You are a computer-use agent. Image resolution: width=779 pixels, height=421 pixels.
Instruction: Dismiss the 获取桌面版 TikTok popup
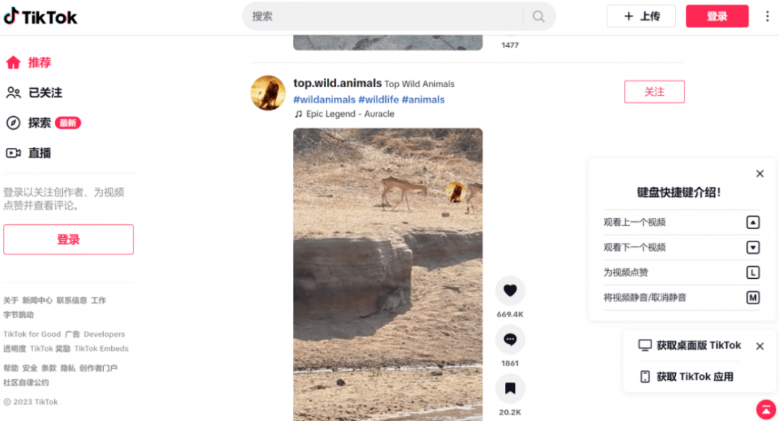(x=760, y=346)
